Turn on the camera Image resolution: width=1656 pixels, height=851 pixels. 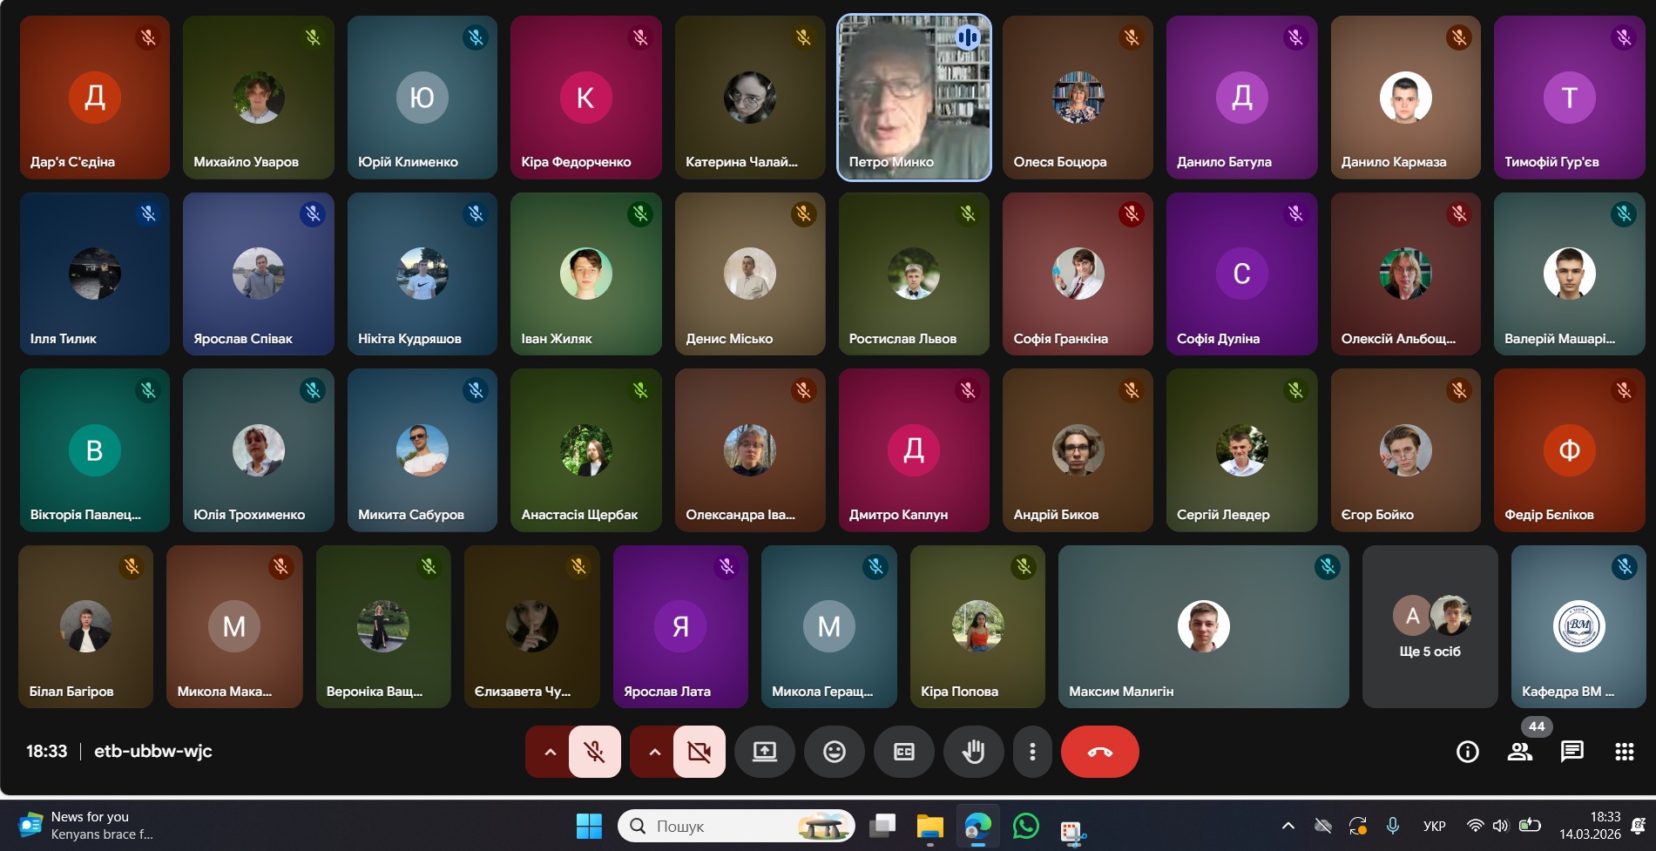coord(699,752)
